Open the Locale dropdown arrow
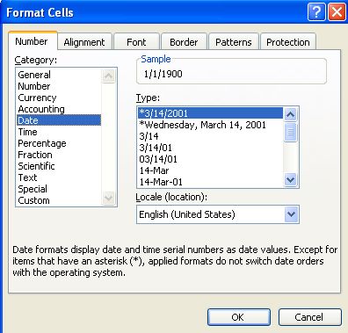The image size is (348, 333). [291, 214]
